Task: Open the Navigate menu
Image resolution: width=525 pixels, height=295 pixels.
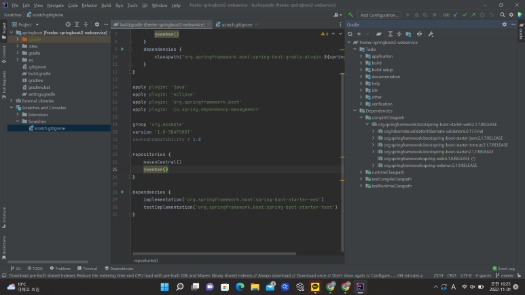Action: click(55, 5)
